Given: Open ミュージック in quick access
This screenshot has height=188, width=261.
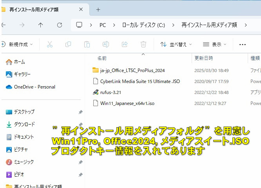Looking at the screenshot, I should point(20,162).
